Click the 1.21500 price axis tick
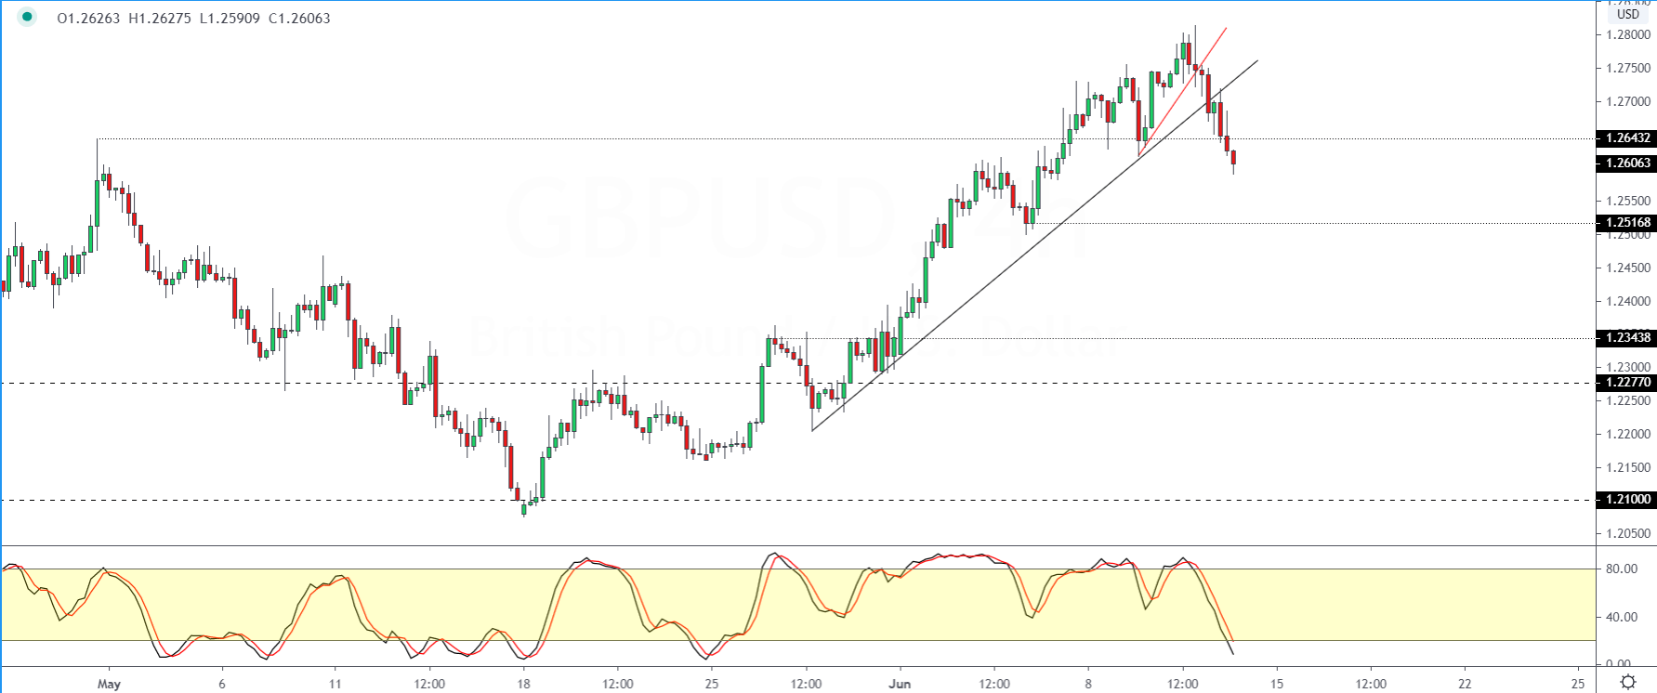 [x=1628, y=468]
